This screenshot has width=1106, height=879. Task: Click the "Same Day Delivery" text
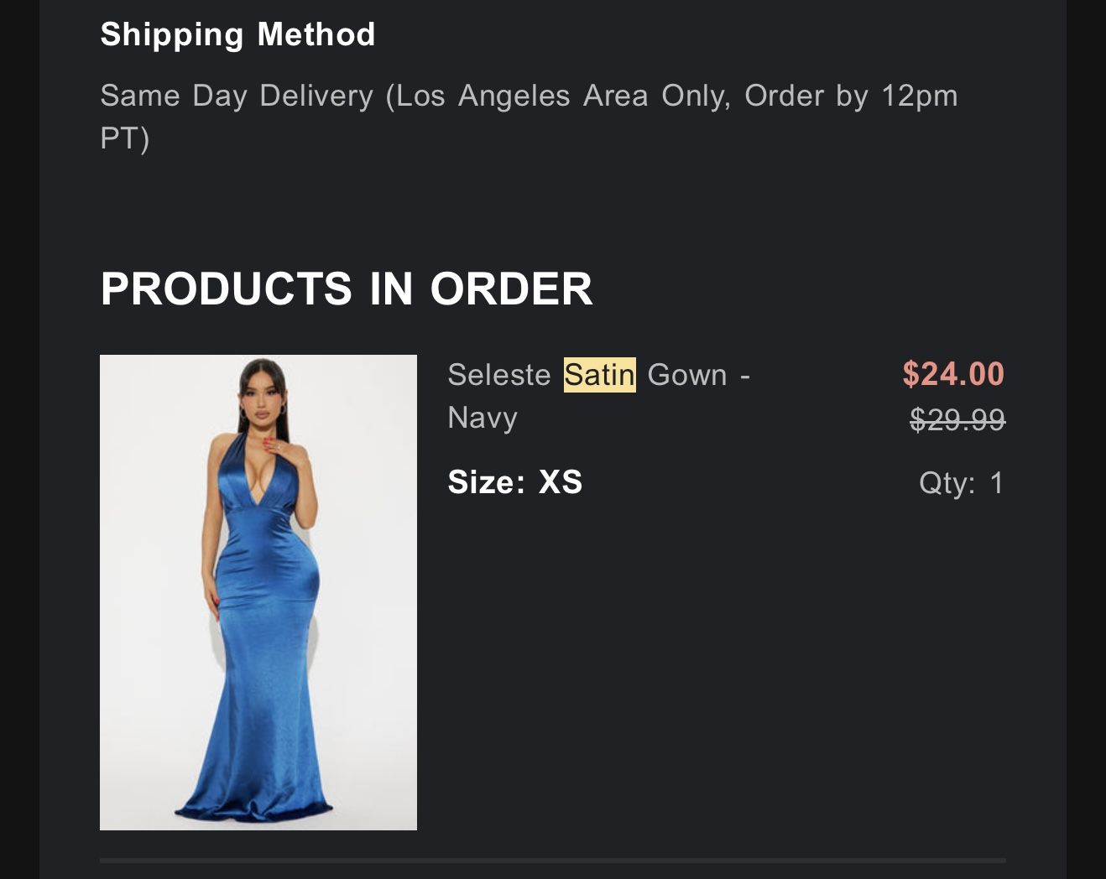(237, 96)
